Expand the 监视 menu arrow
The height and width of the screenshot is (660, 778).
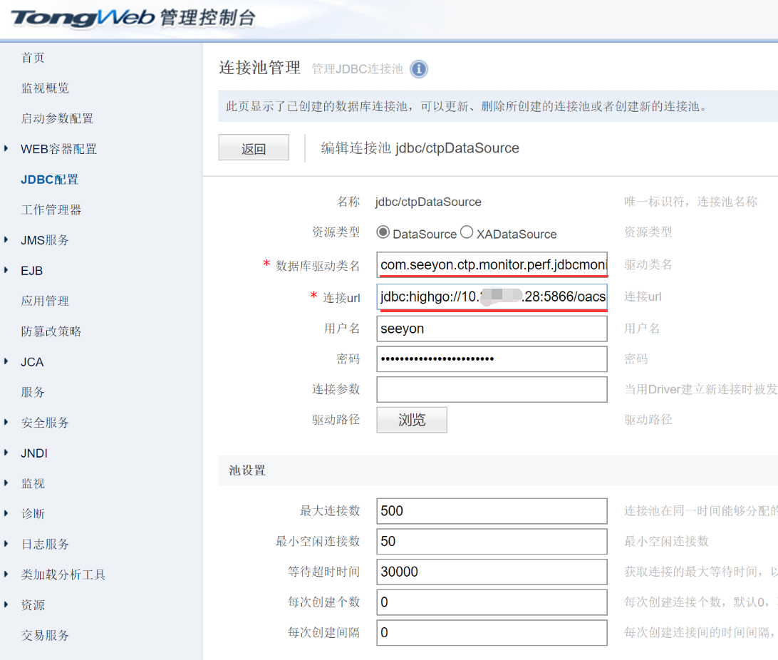6,483
